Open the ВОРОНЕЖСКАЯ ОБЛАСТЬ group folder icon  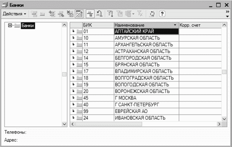[x=79, y=91]
